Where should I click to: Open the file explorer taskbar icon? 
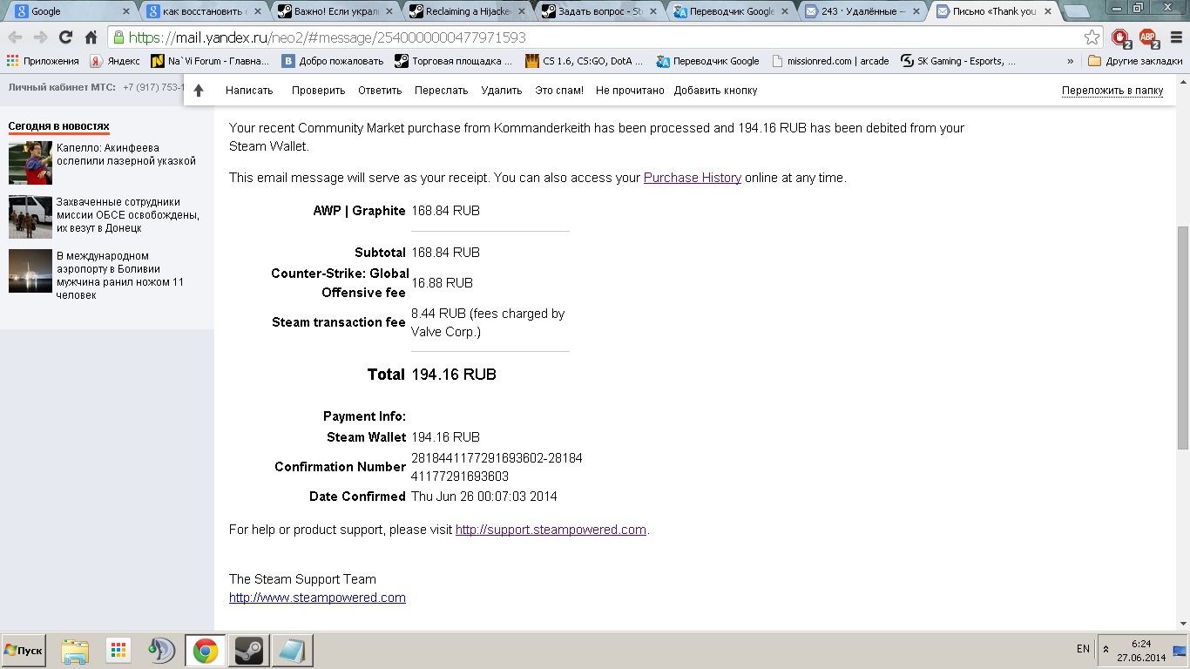point(75,651)
